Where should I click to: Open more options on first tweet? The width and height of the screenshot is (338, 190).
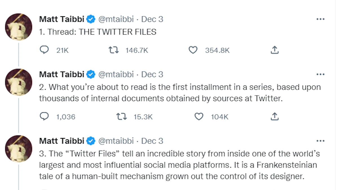click(x=321, y=19)
